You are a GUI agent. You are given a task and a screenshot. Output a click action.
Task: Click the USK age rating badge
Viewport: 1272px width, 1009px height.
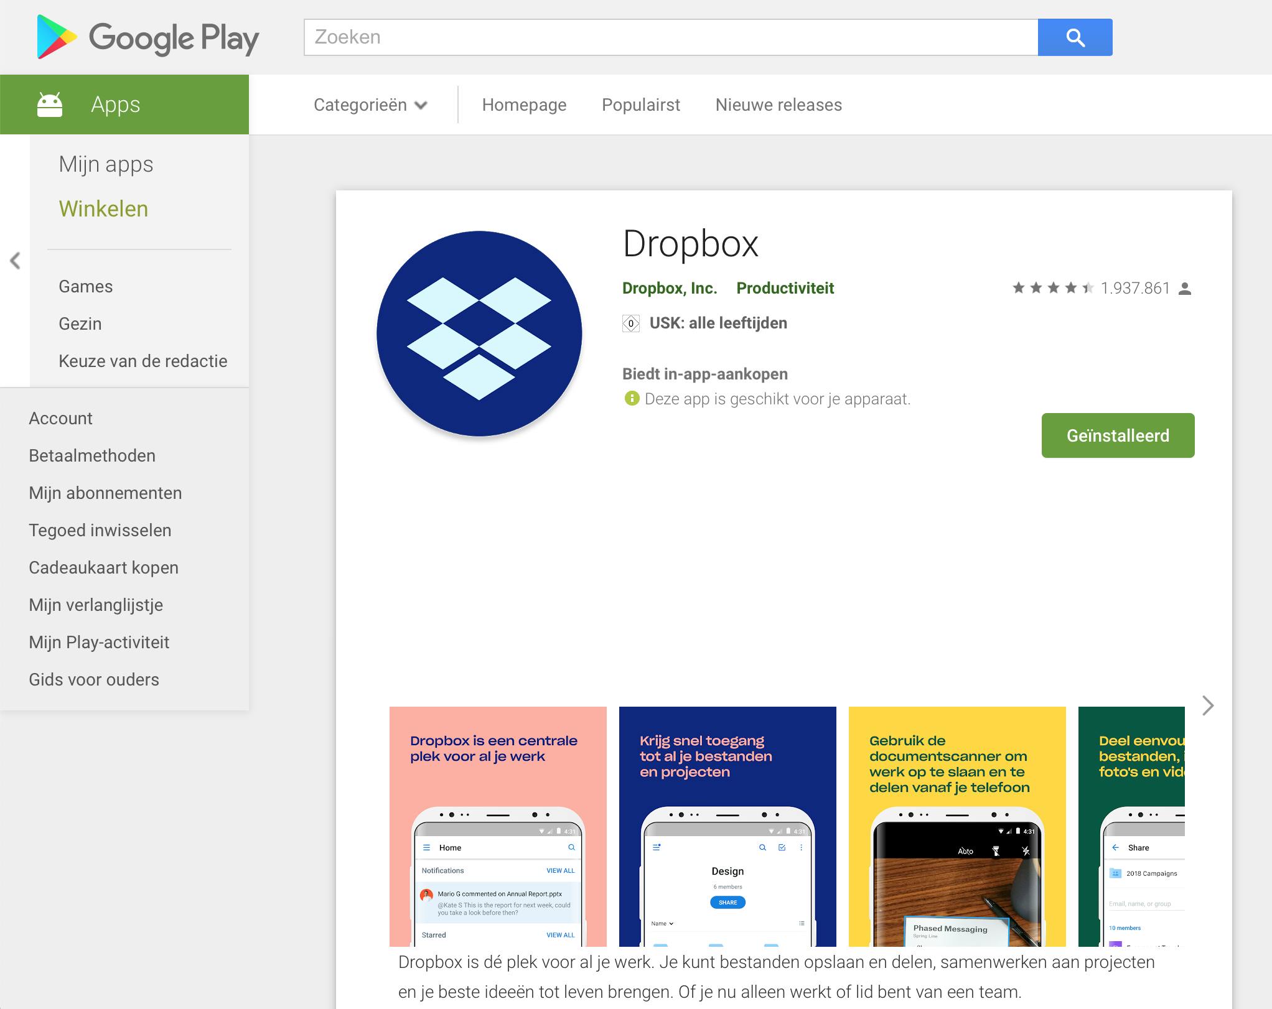coord(631,323)
